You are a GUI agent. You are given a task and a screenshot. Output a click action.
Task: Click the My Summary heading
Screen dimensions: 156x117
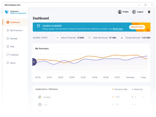42,49
